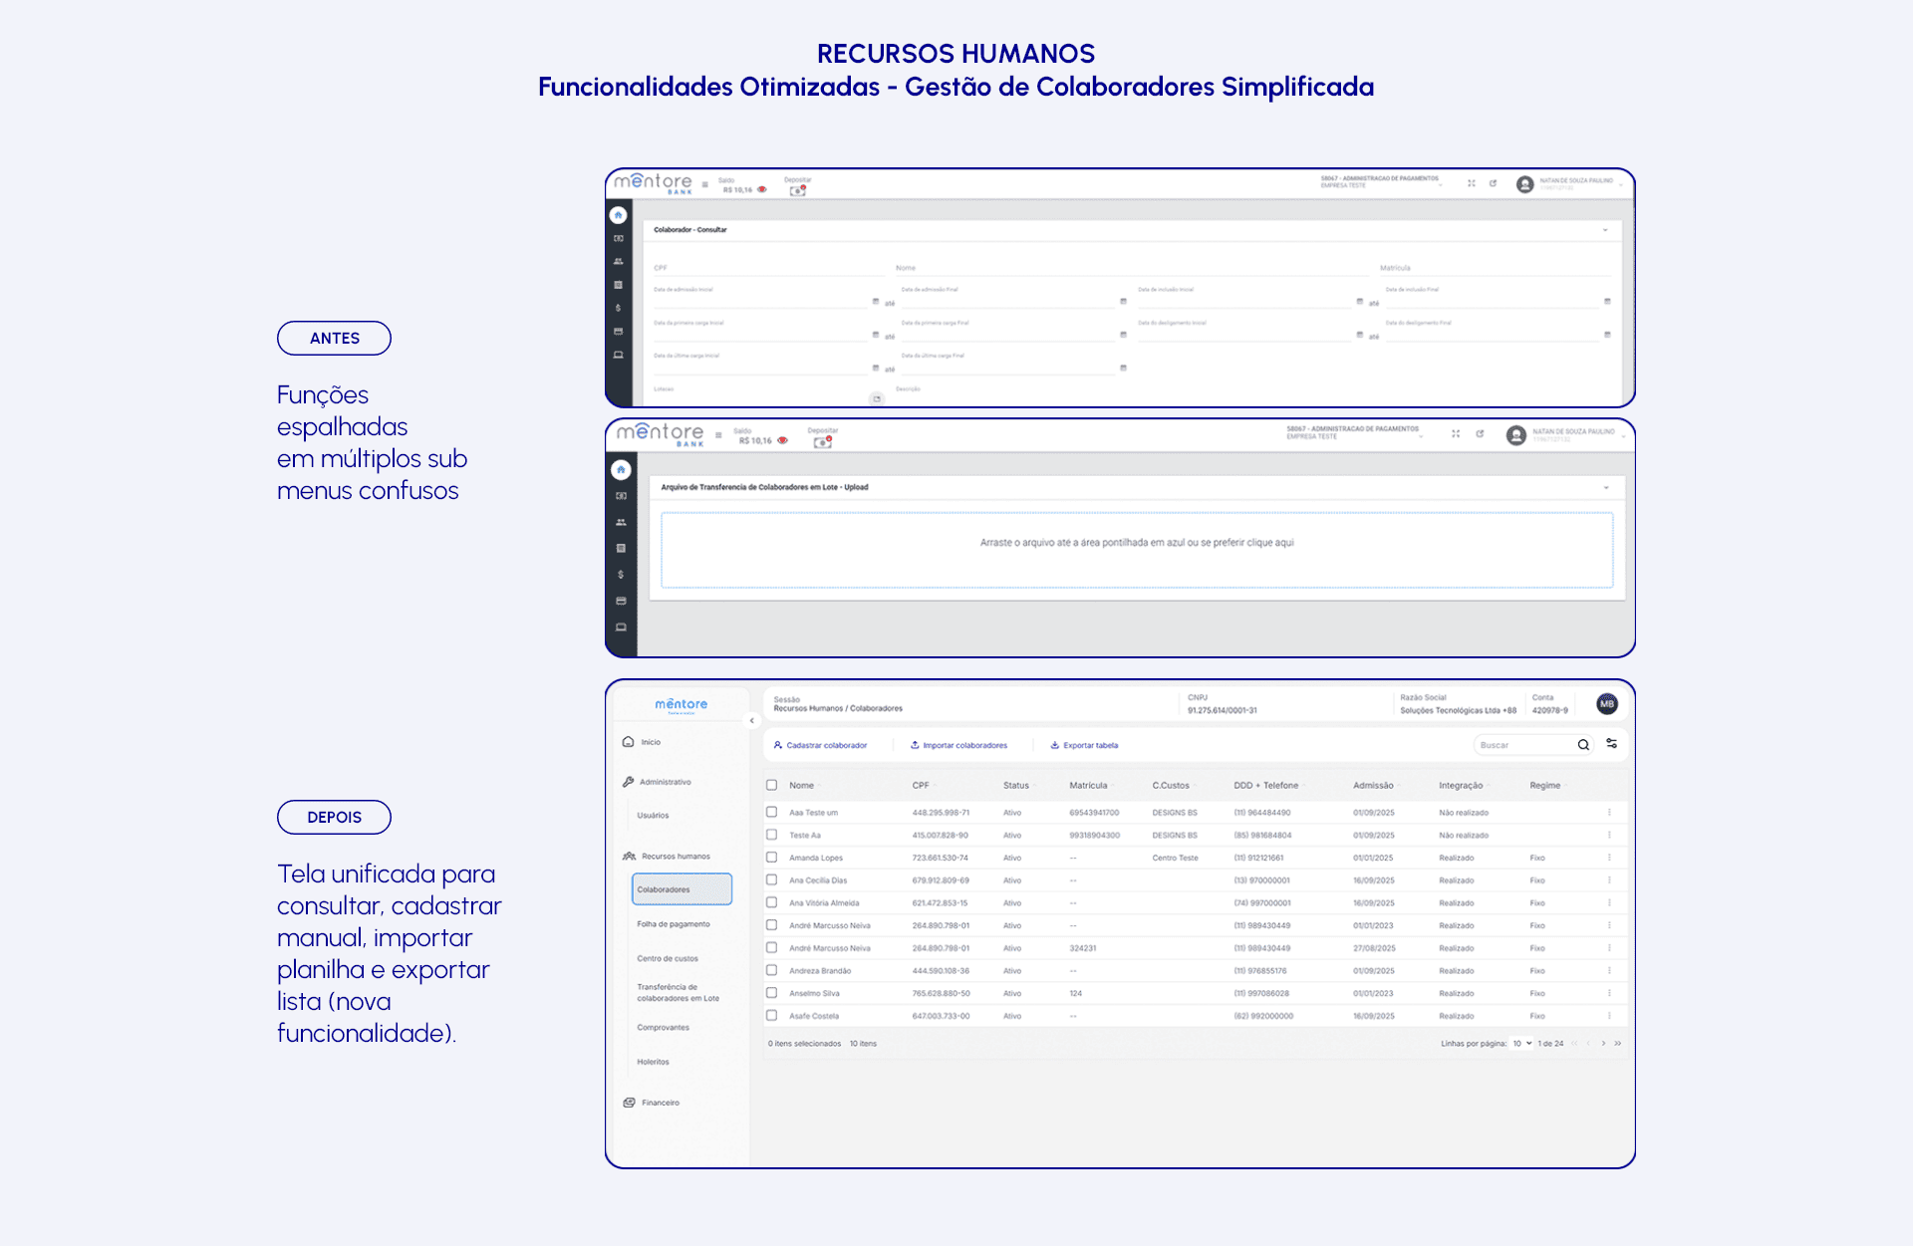Viewport: 1913px width, 1246px height.
Task: Click MB avatar in Colaboradores list screen
Action: click(1606, 704)
